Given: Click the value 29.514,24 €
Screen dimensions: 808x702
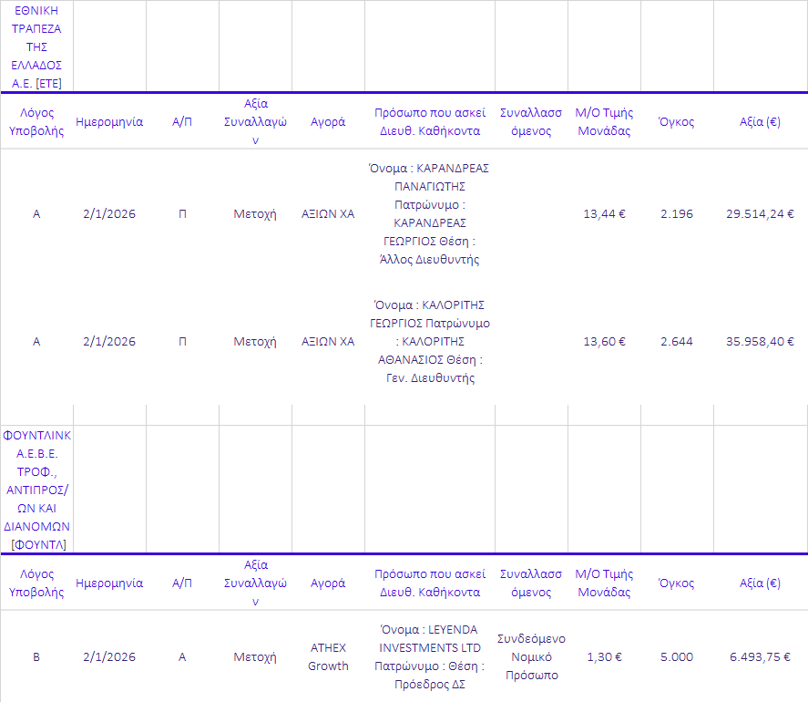Looking at the screenshot, I should pyautogui.click(x=760, y=213).
